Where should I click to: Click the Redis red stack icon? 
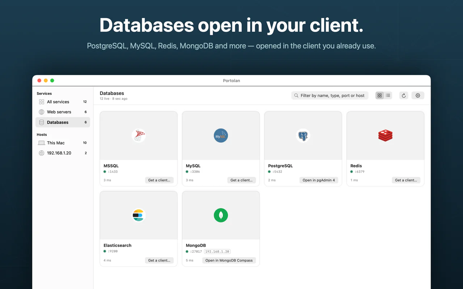(385, 135)
